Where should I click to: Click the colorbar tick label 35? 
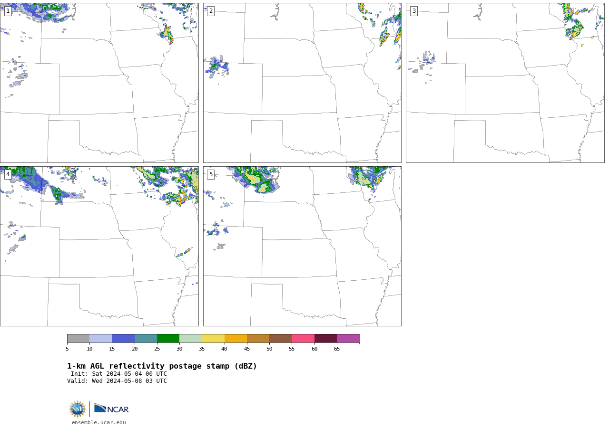pos(202,349)
